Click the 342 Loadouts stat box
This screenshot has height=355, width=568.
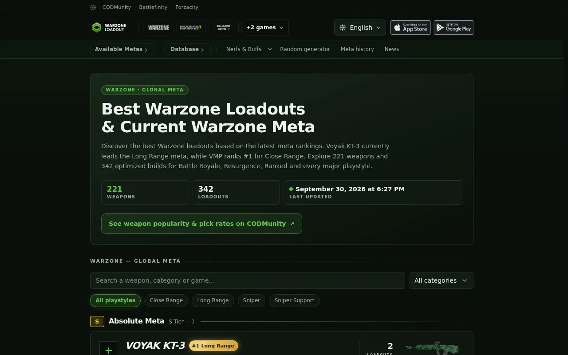pos(236,192)
